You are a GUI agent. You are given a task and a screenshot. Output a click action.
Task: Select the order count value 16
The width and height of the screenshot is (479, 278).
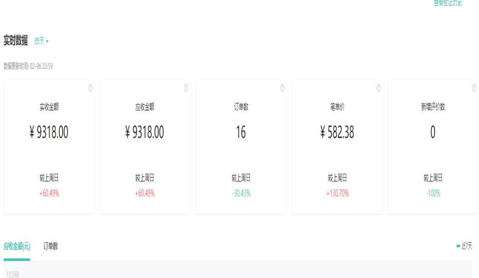[241, 132]
